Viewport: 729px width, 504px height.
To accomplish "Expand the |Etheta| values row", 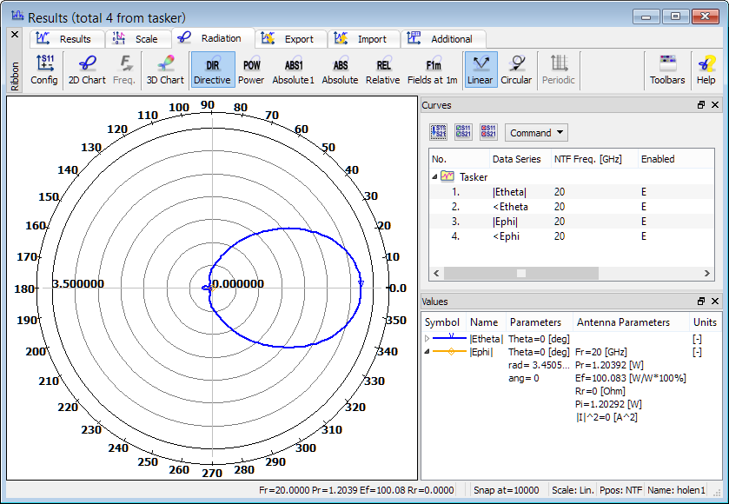I will (x=427, y=338).
